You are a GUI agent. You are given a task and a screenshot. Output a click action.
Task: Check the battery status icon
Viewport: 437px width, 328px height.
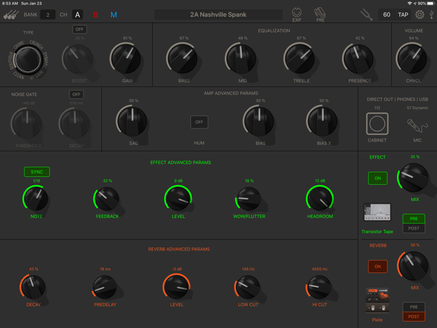[431, 3]
